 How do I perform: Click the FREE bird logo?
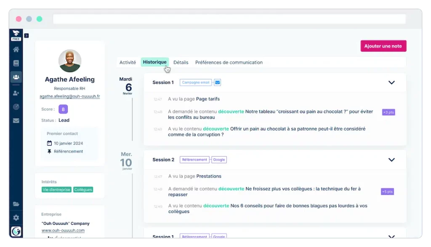point(16,35)
